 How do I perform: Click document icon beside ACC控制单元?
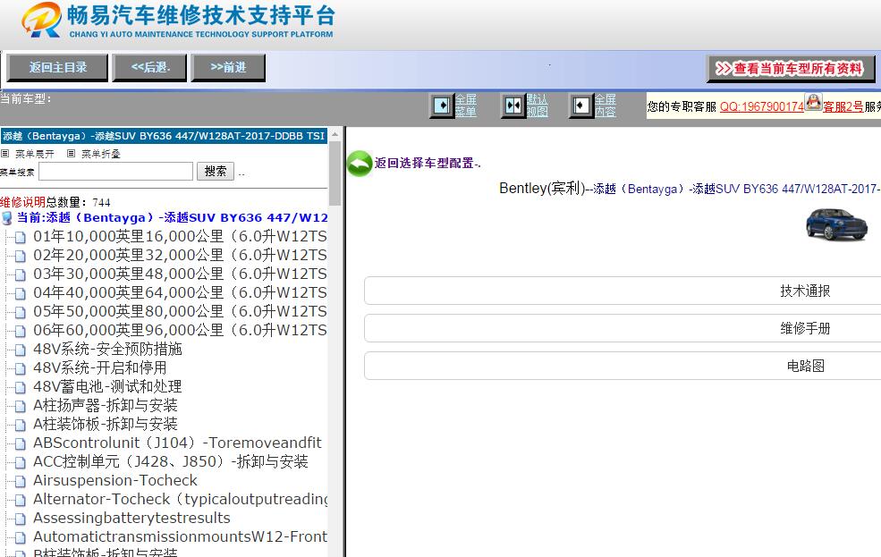(21, 462)
